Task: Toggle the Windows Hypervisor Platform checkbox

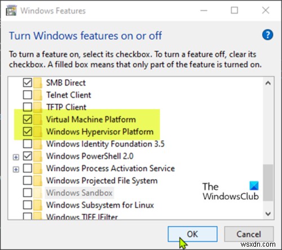Action: pos(28,132)
